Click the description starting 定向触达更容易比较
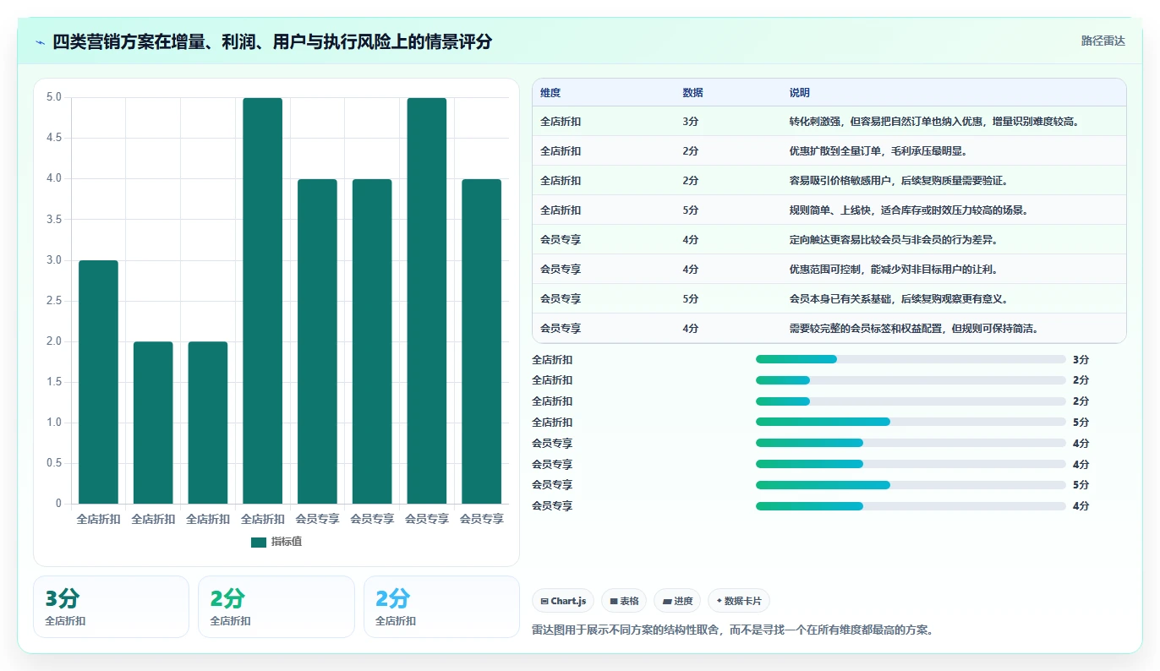Screen dimensions: 1160x671 (894, 240)
